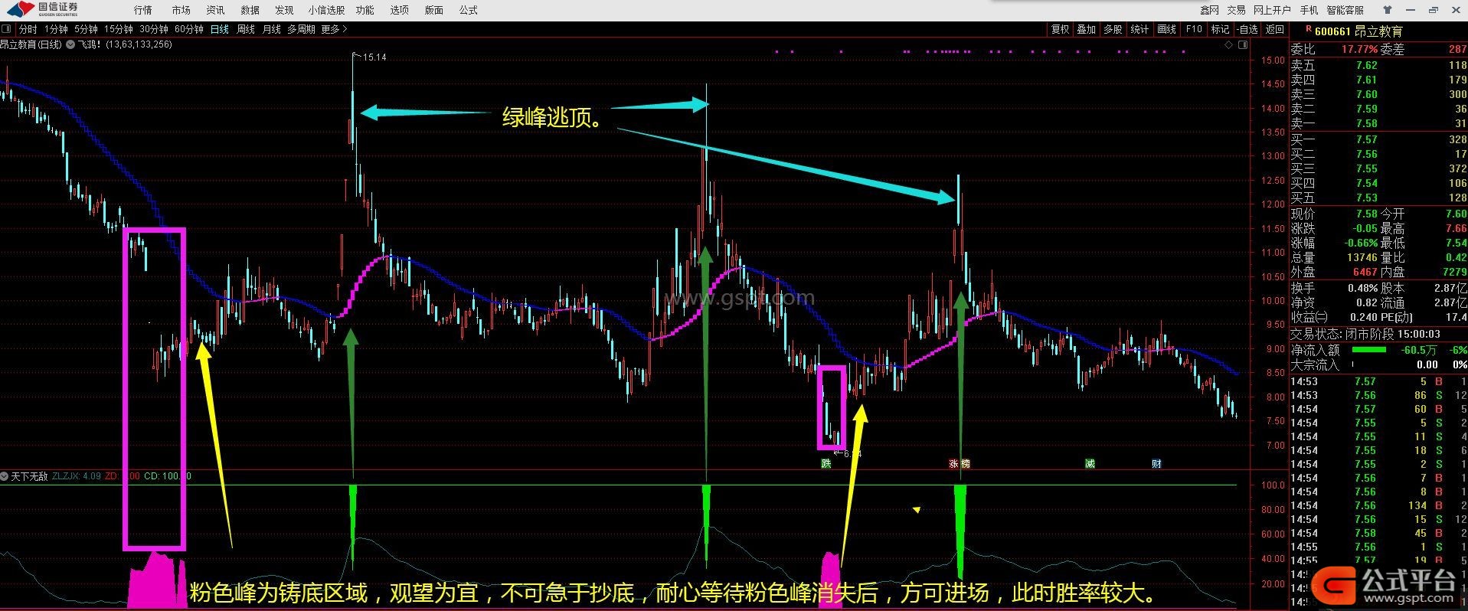
Task: Click the 复权 toolbar button
Action: [1060, 29]
